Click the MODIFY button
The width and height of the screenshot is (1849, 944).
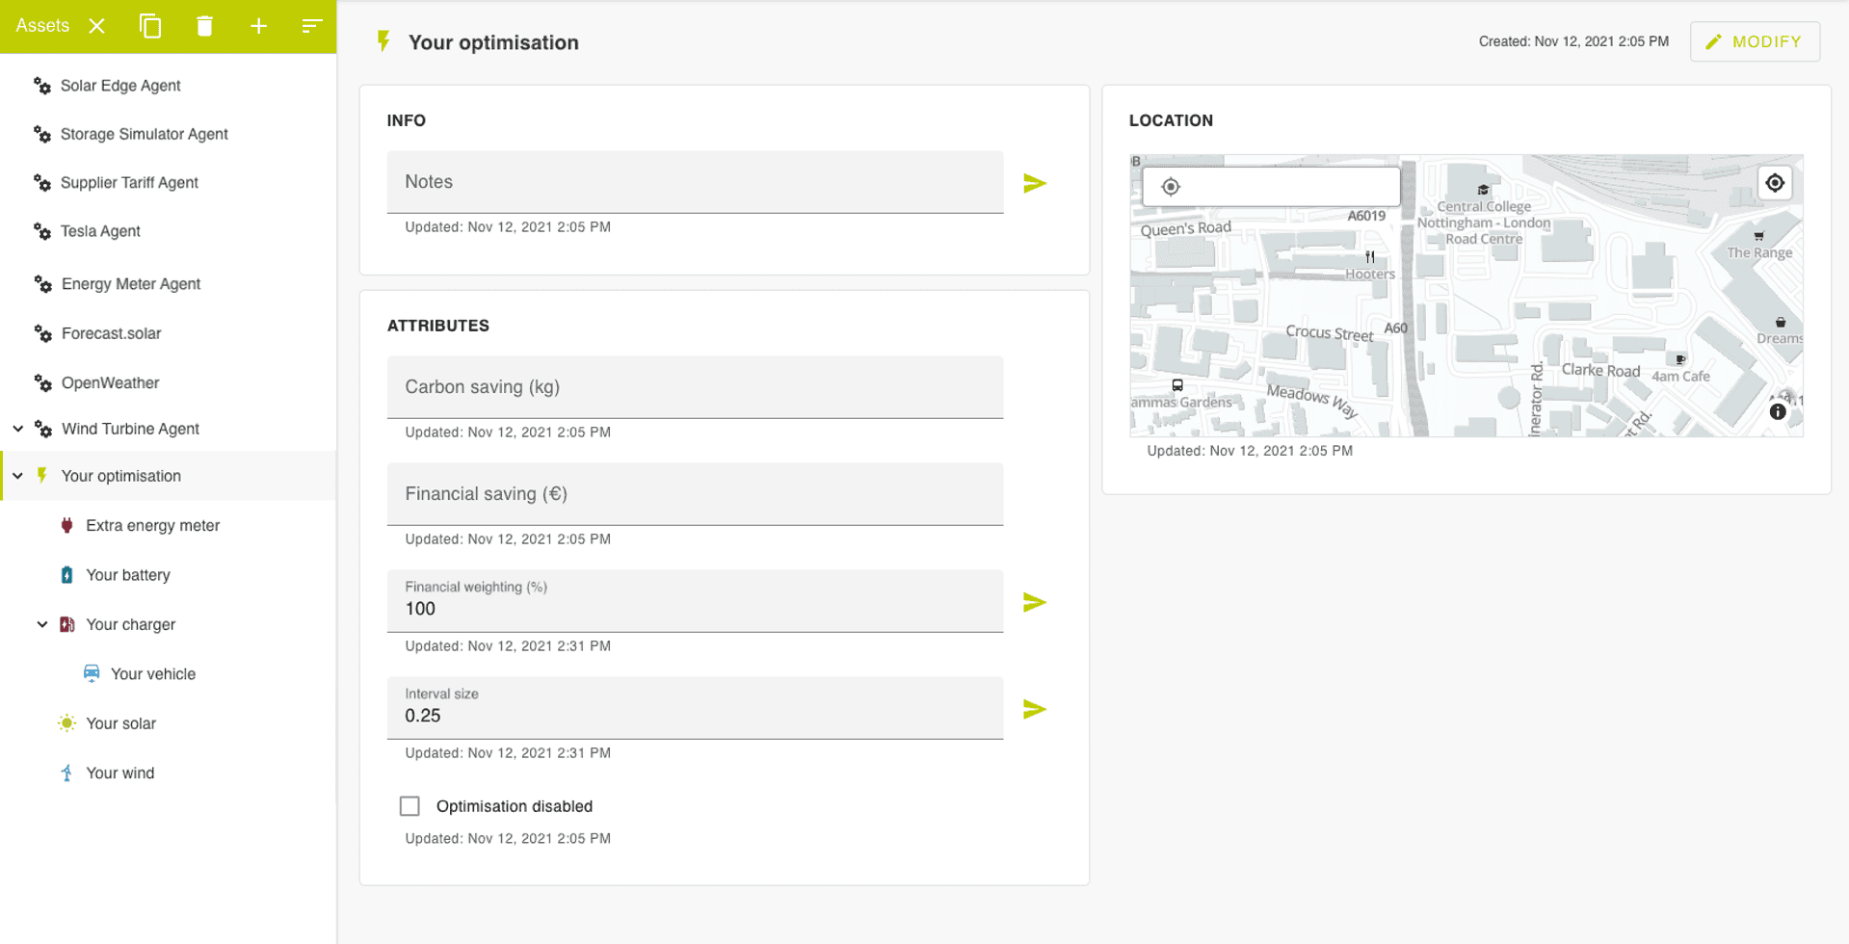[1755, 41]
